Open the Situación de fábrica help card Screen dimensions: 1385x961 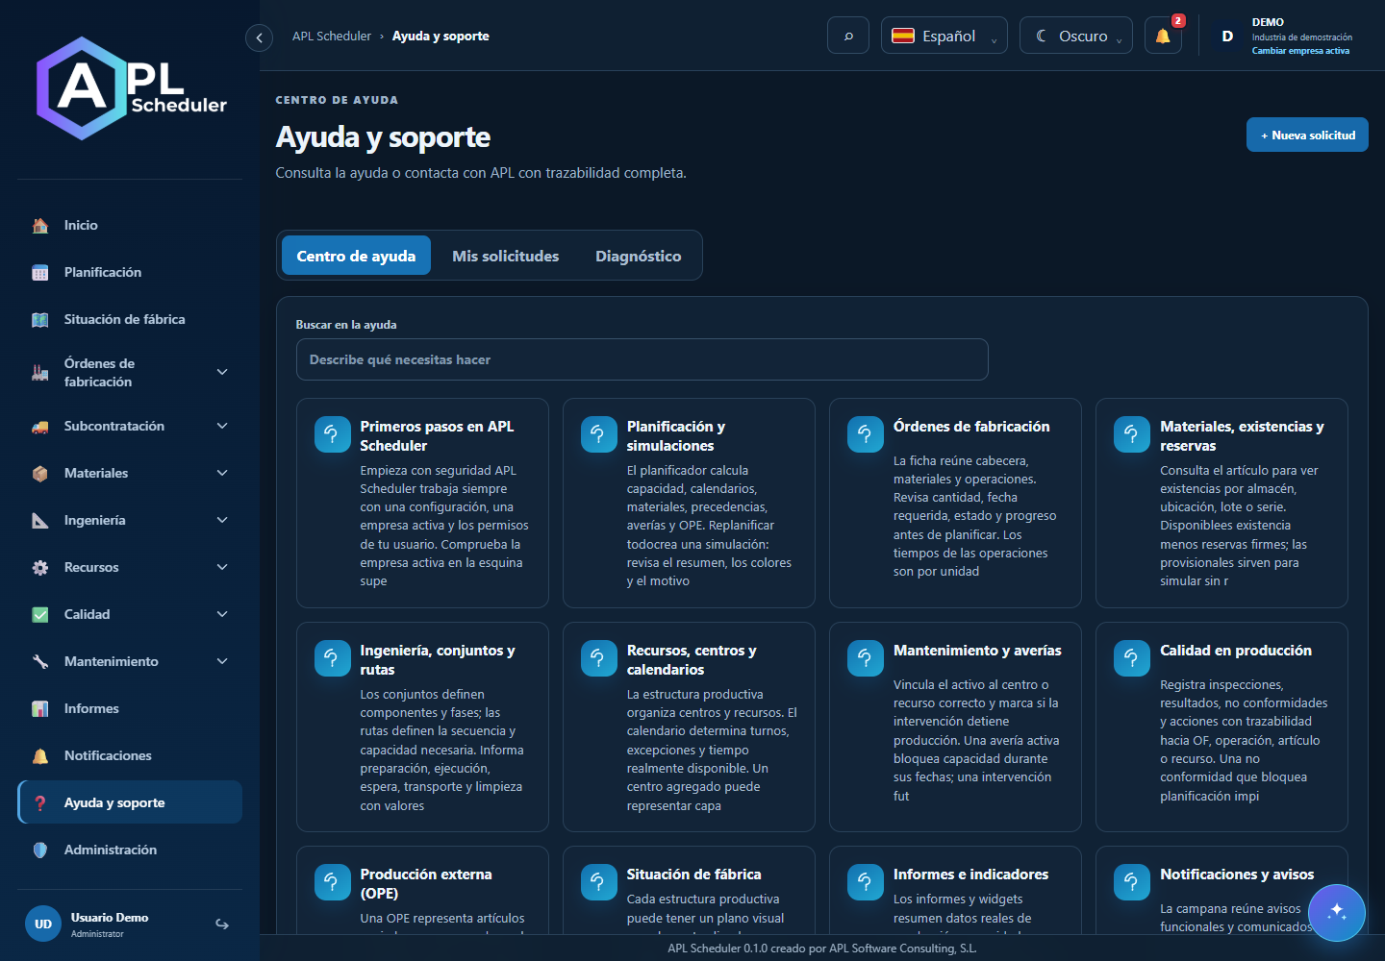pos(689,890)
